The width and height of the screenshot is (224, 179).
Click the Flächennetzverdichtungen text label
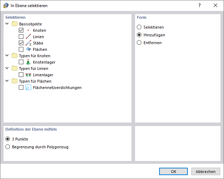pos(57,88)
